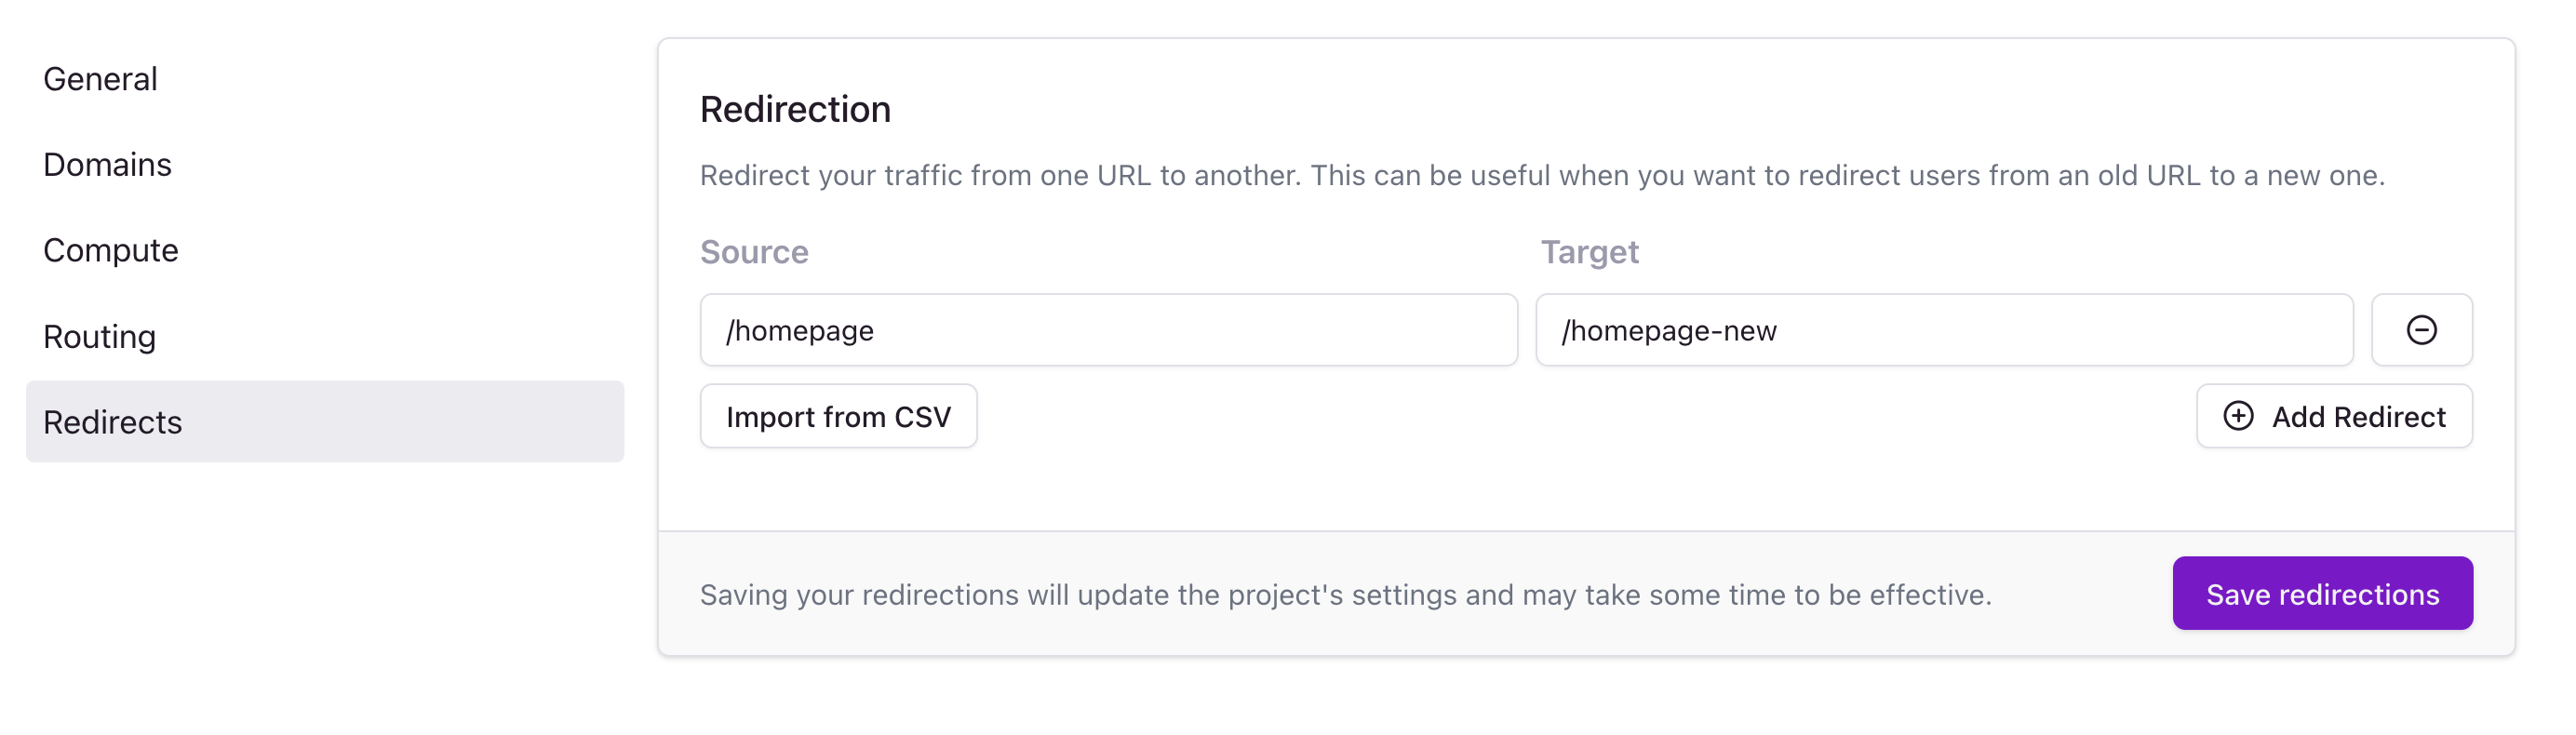The image size is (2576, 735).
Task: Click the Redirection panel heading
Action: click(795, 109)
